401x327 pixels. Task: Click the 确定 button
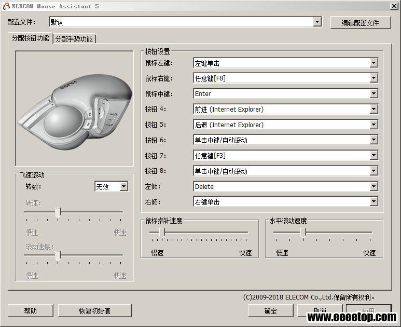click(271, 311)
